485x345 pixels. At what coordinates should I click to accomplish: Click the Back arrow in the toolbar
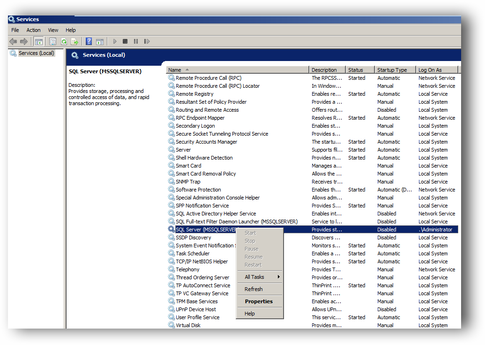point(13,41)
